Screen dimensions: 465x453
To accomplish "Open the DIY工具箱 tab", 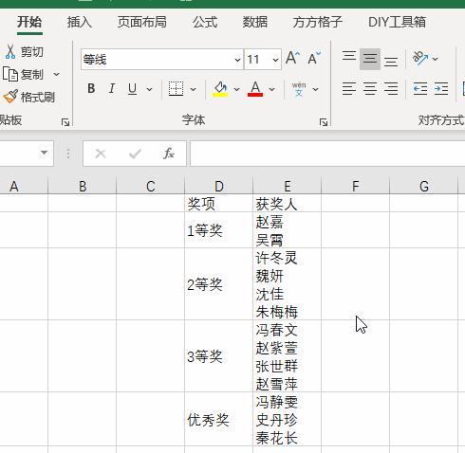I will point(397,22).
